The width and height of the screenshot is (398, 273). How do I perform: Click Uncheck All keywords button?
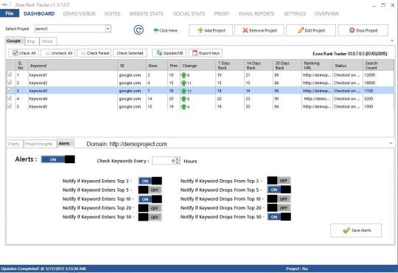58,53
